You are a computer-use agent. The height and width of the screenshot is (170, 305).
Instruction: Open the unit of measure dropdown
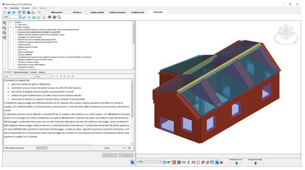pyautogui.click(x=42, y=148)
